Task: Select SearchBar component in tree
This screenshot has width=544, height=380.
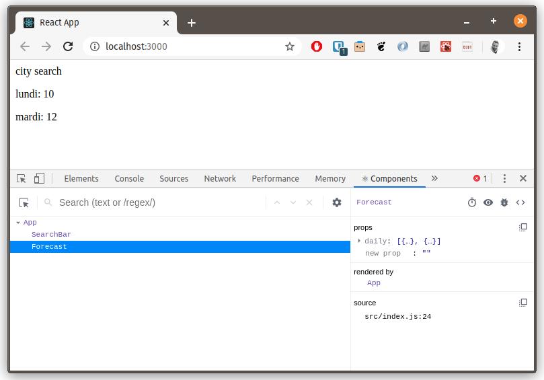Action: [x=51, y=235]
